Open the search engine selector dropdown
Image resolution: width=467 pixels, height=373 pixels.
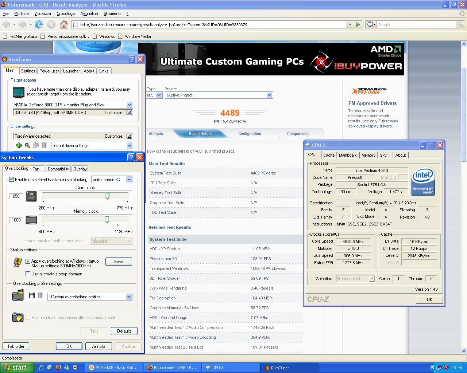click(371, 24)
